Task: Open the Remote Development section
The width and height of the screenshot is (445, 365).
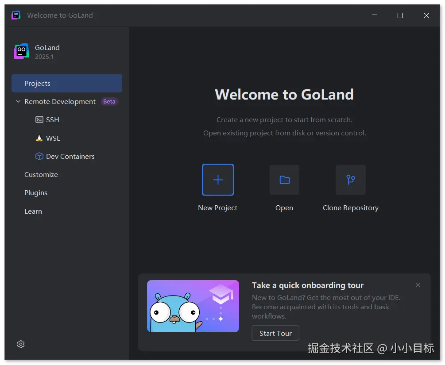Action: [60, 101]
